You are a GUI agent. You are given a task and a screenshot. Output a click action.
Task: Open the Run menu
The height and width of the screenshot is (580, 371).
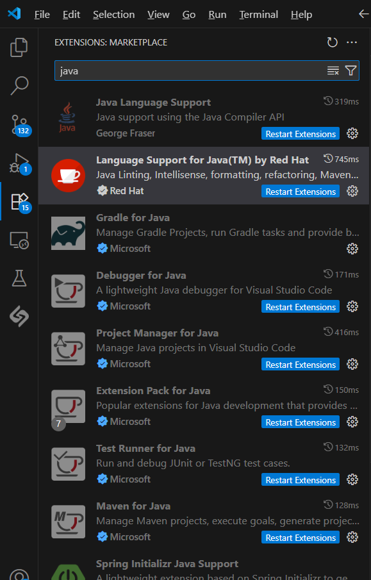coord(217,15)
